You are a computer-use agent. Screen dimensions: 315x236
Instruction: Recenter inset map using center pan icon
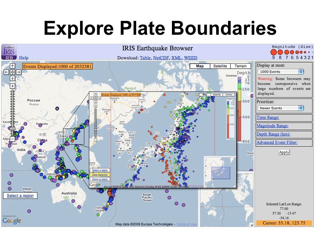click(x=95, y=98)
